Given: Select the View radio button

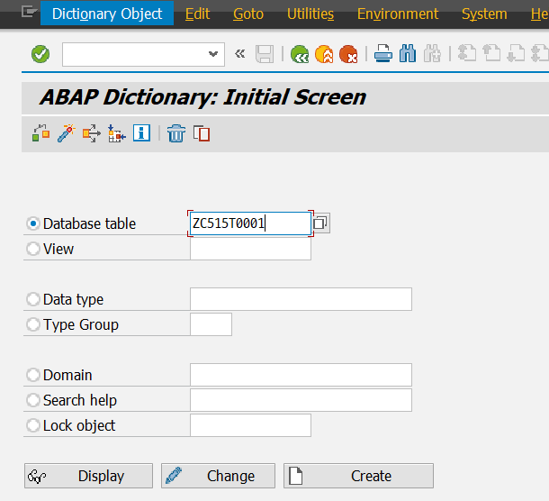Looking at the screenshot, I should [33, 249].
